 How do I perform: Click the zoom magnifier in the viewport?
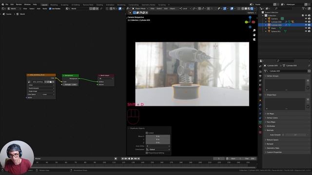(254, 30)
